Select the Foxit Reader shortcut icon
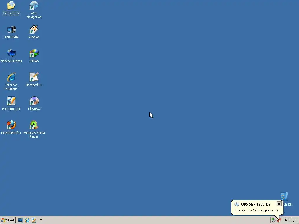 click(x=11, y=101)
